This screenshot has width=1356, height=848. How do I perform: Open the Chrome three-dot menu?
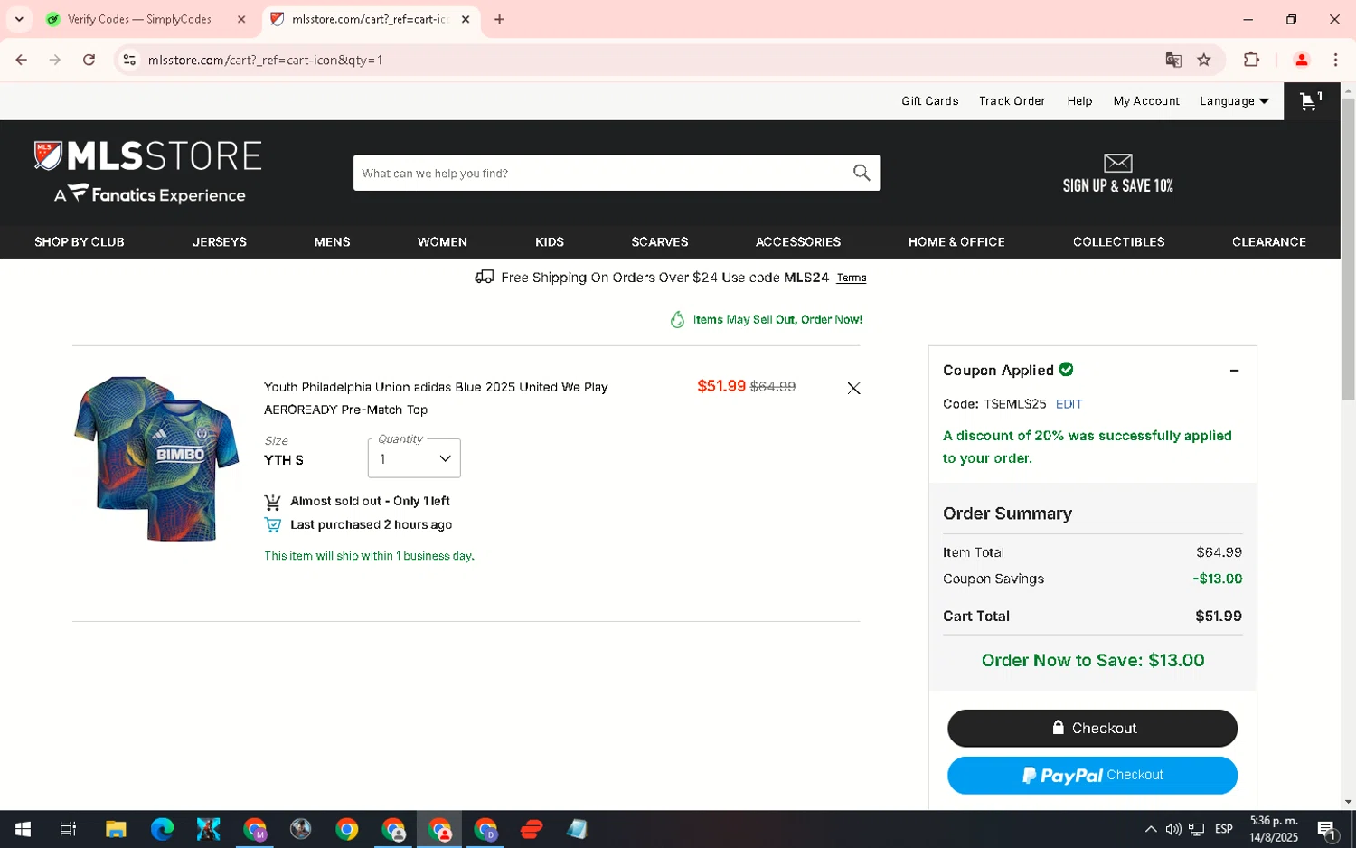tap(1335, 60)
